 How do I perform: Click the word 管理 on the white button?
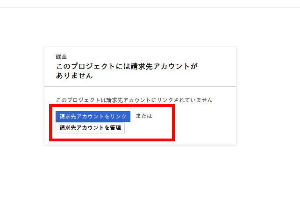(x=115, y=128)
